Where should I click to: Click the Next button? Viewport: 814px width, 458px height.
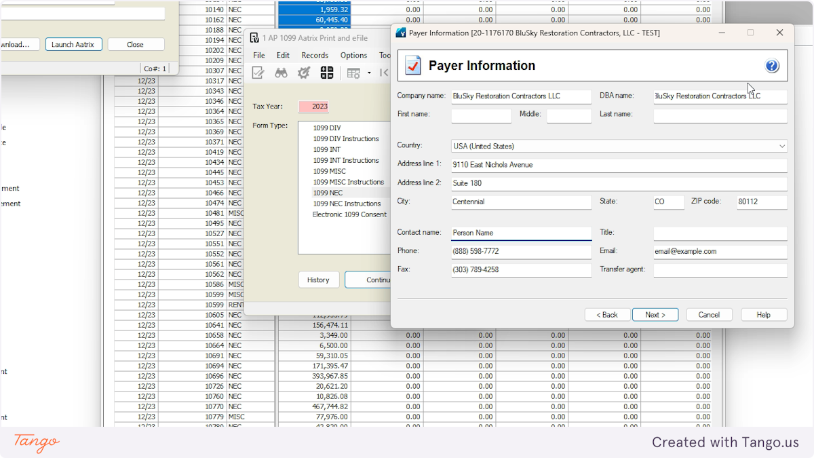coord(655,315)
